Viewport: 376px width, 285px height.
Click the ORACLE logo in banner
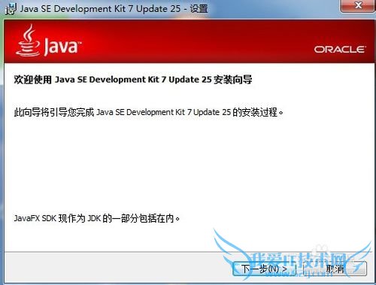coord(340,49)
